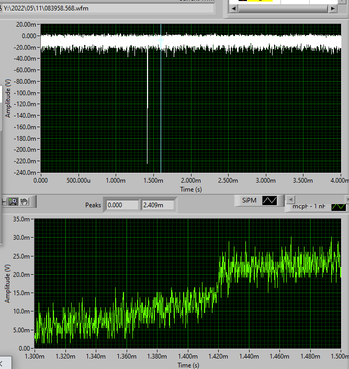Select the pan hand tool in graph palette
Viewport: 349px width, 369px height.
tap(25, 201)
